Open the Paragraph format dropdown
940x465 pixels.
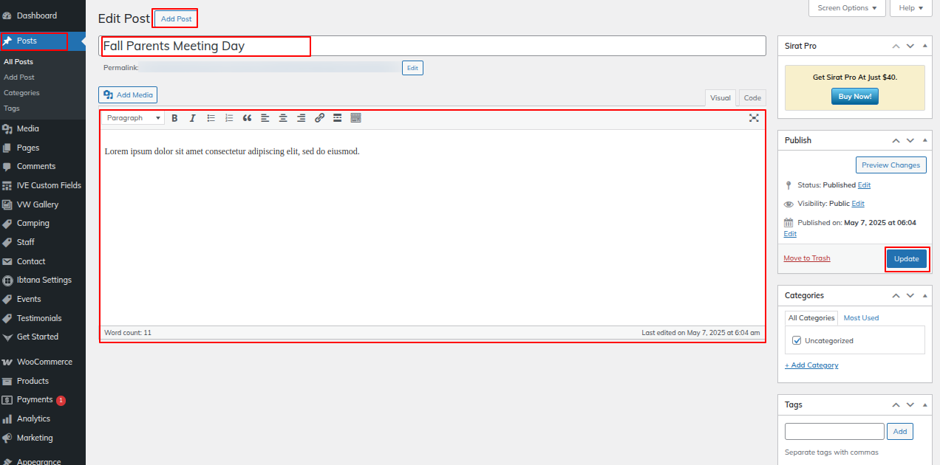134,118
